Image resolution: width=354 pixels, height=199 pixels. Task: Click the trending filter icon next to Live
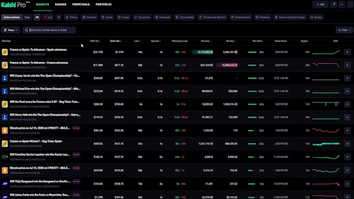click(59, 17)
